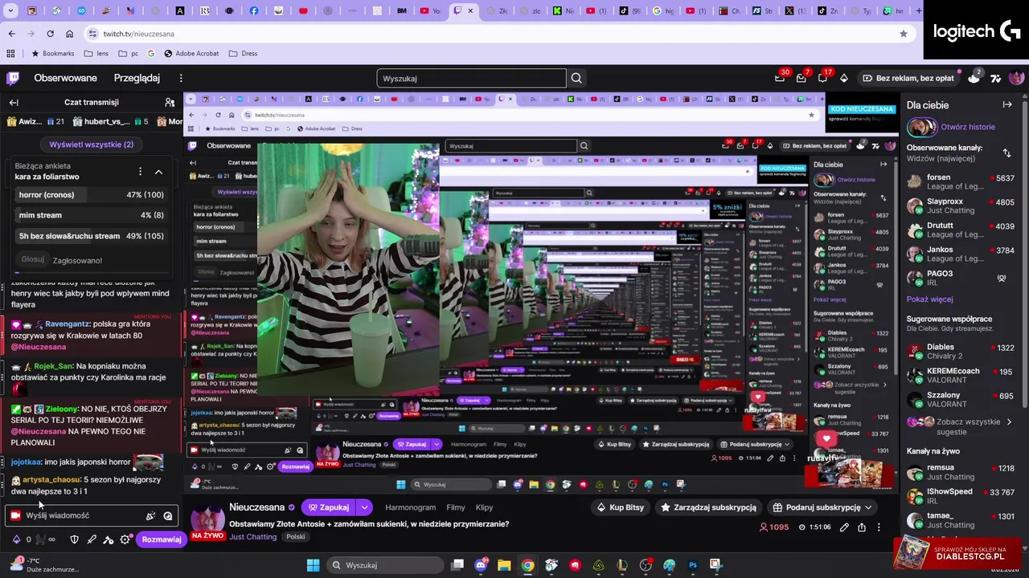Focus the Wyszukaj Twitch search field

tap(471, 79)
